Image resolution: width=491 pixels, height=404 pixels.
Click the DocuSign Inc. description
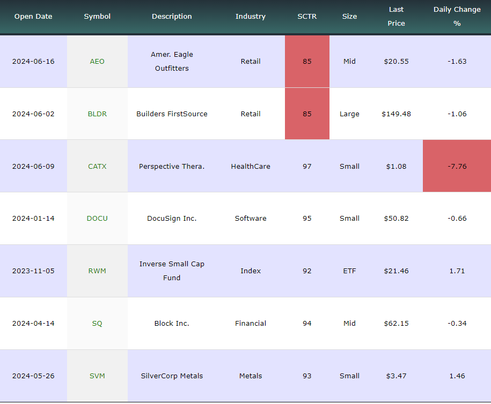coord(172,218)
